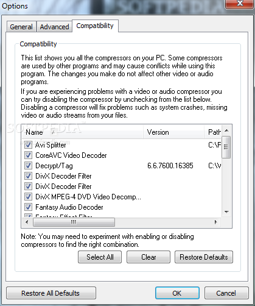Click the list's scroll down arrow
The height and width of the screenshot is (306, 255).
pyautogui.click(x=226, y=212)
